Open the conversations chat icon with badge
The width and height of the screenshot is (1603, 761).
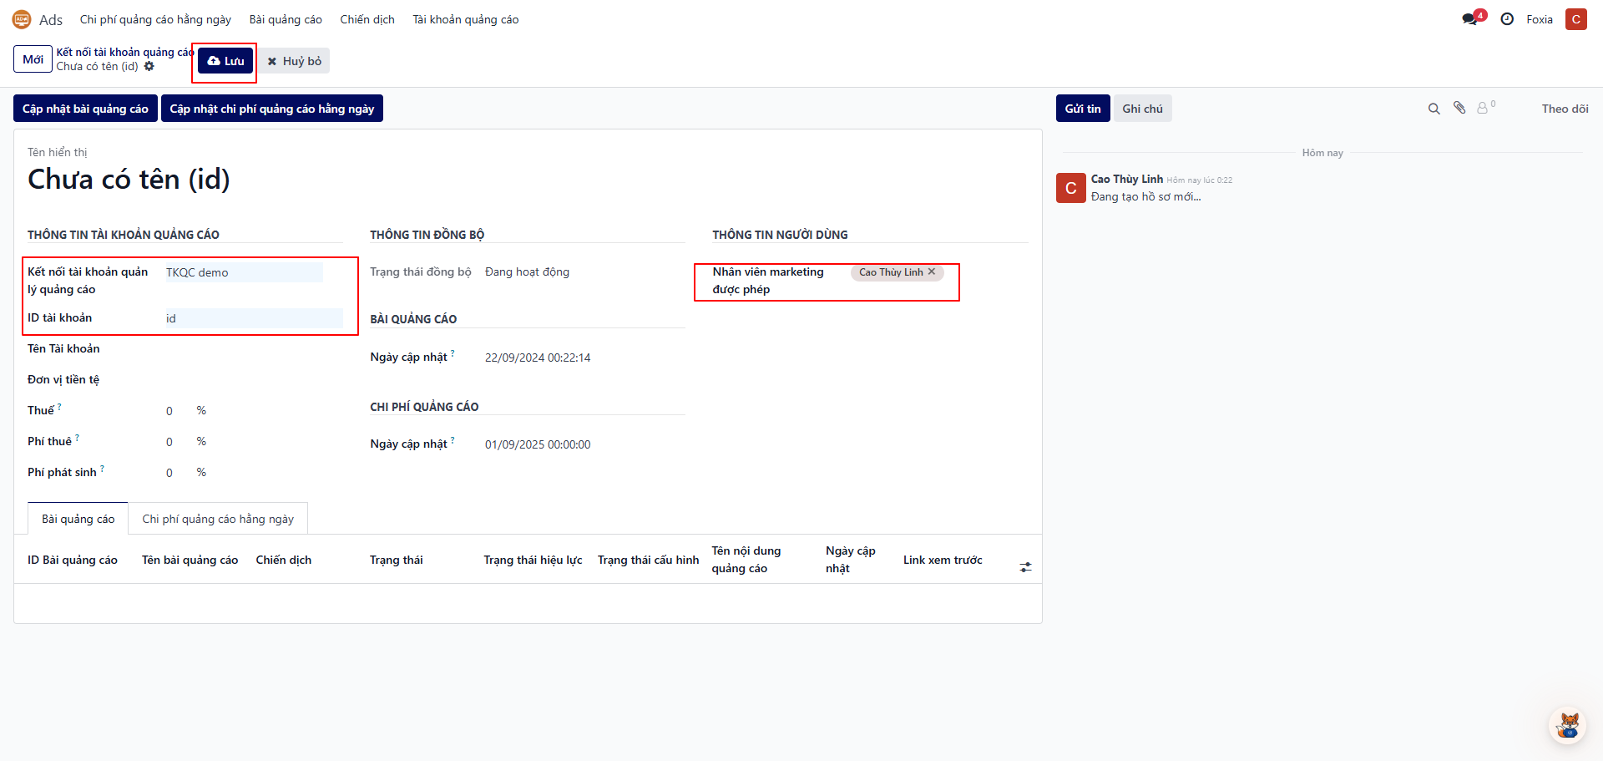(1471, 19)
